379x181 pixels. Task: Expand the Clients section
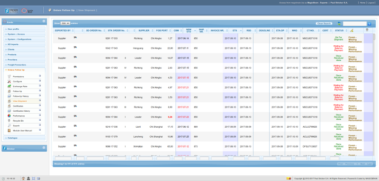click(x=24, y=49)
